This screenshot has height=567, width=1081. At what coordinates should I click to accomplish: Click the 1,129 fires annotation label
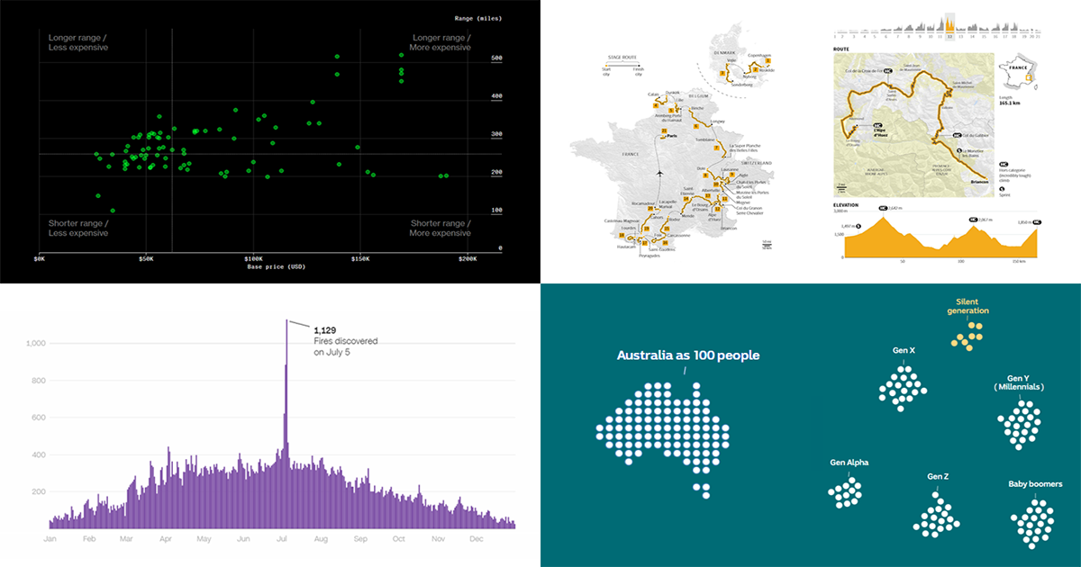(x=326, y=328)
